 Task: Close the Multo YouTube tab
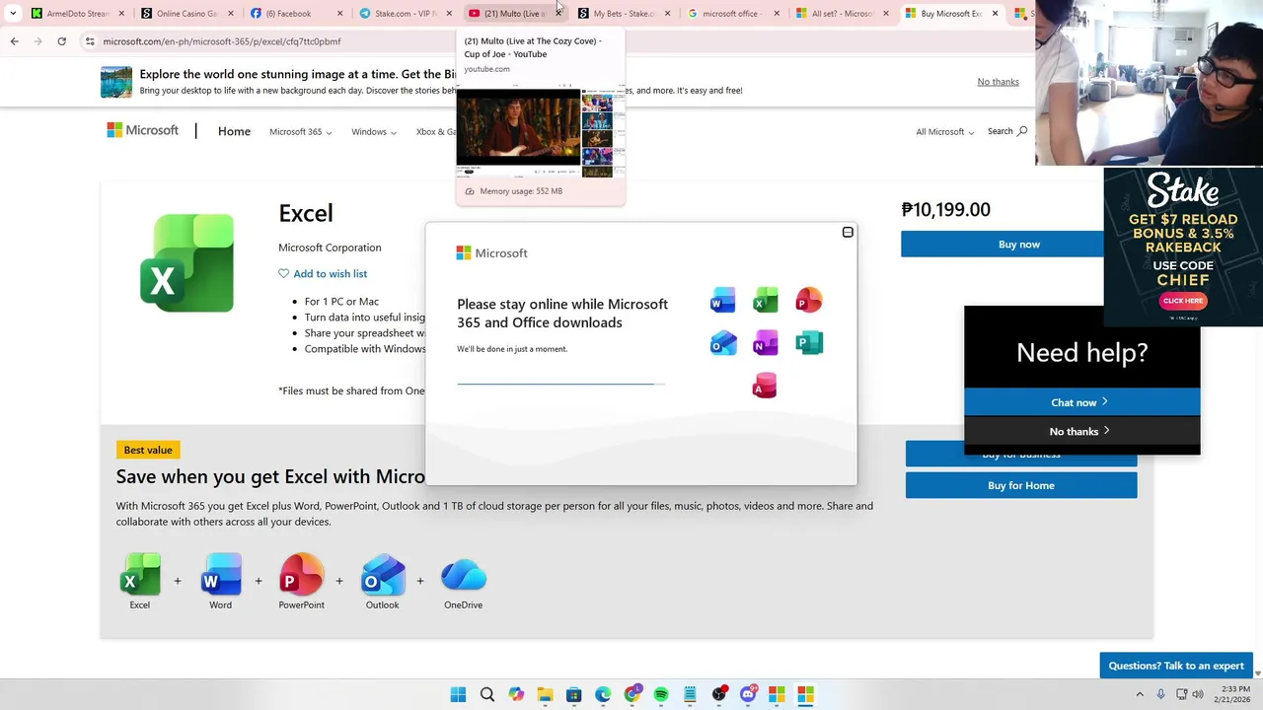pyautogui.click(x=558, y=13)
